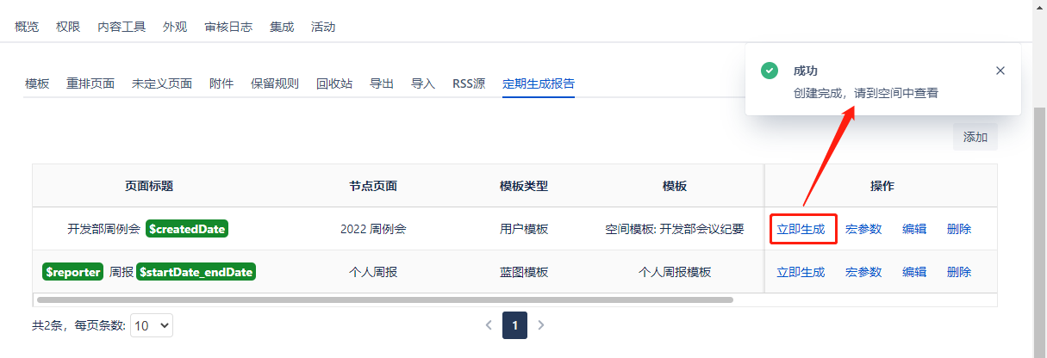Image resolution: width=1047 pixels, height=358 pixels.
Task: Open the RSS源 tab
Action: click(x=469, y=83)
